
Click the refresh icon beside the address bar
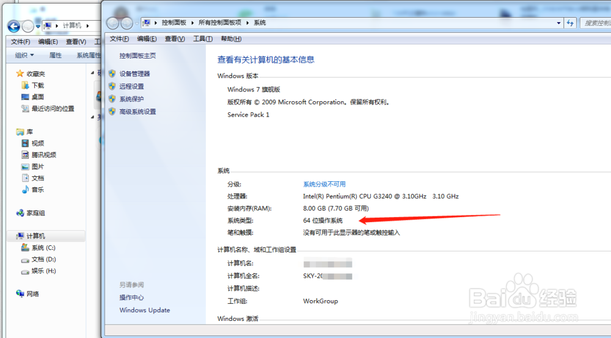570,23
